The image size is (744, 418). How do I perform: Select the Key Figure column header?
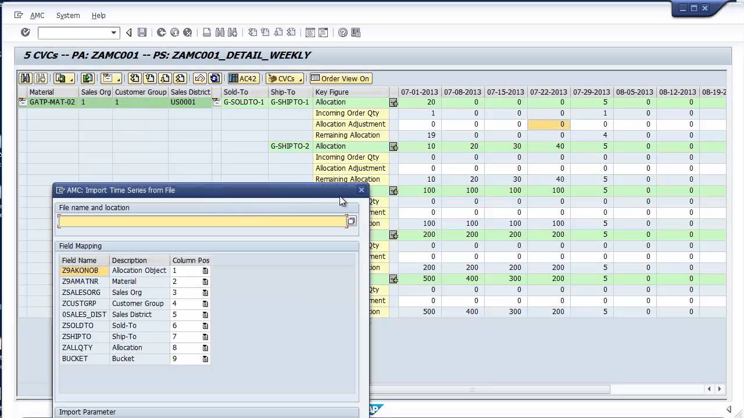(350, 92)
